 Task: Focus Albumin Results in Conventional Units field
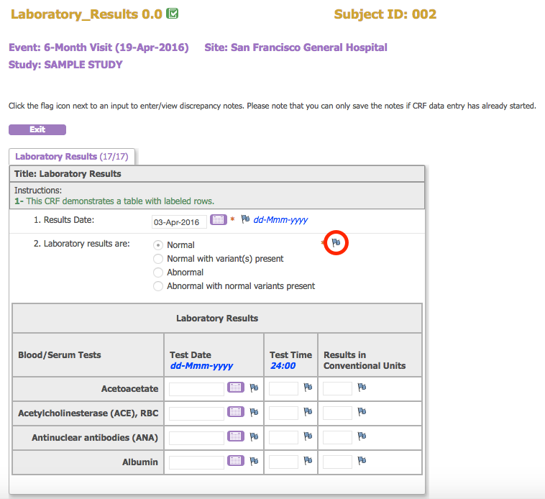click(x=337, y=462)
